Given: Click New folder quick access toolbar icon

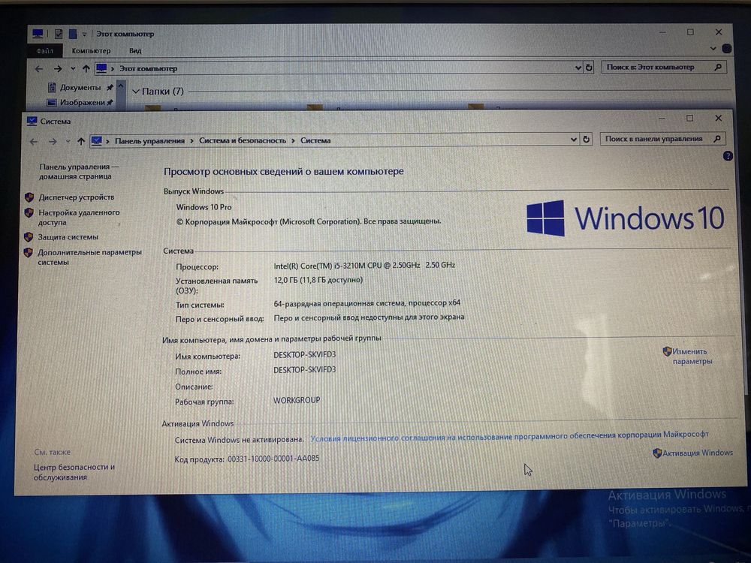Looking at the screenshot, I should 73,34.
